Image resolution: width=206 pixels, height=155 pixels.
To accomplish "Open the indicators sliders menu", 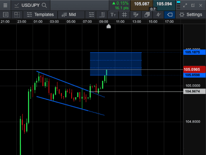I will click(91, 15).
